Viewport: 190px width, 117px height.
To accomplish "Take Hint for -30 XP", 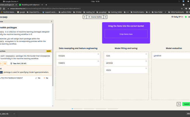I will tap(18, 63).
